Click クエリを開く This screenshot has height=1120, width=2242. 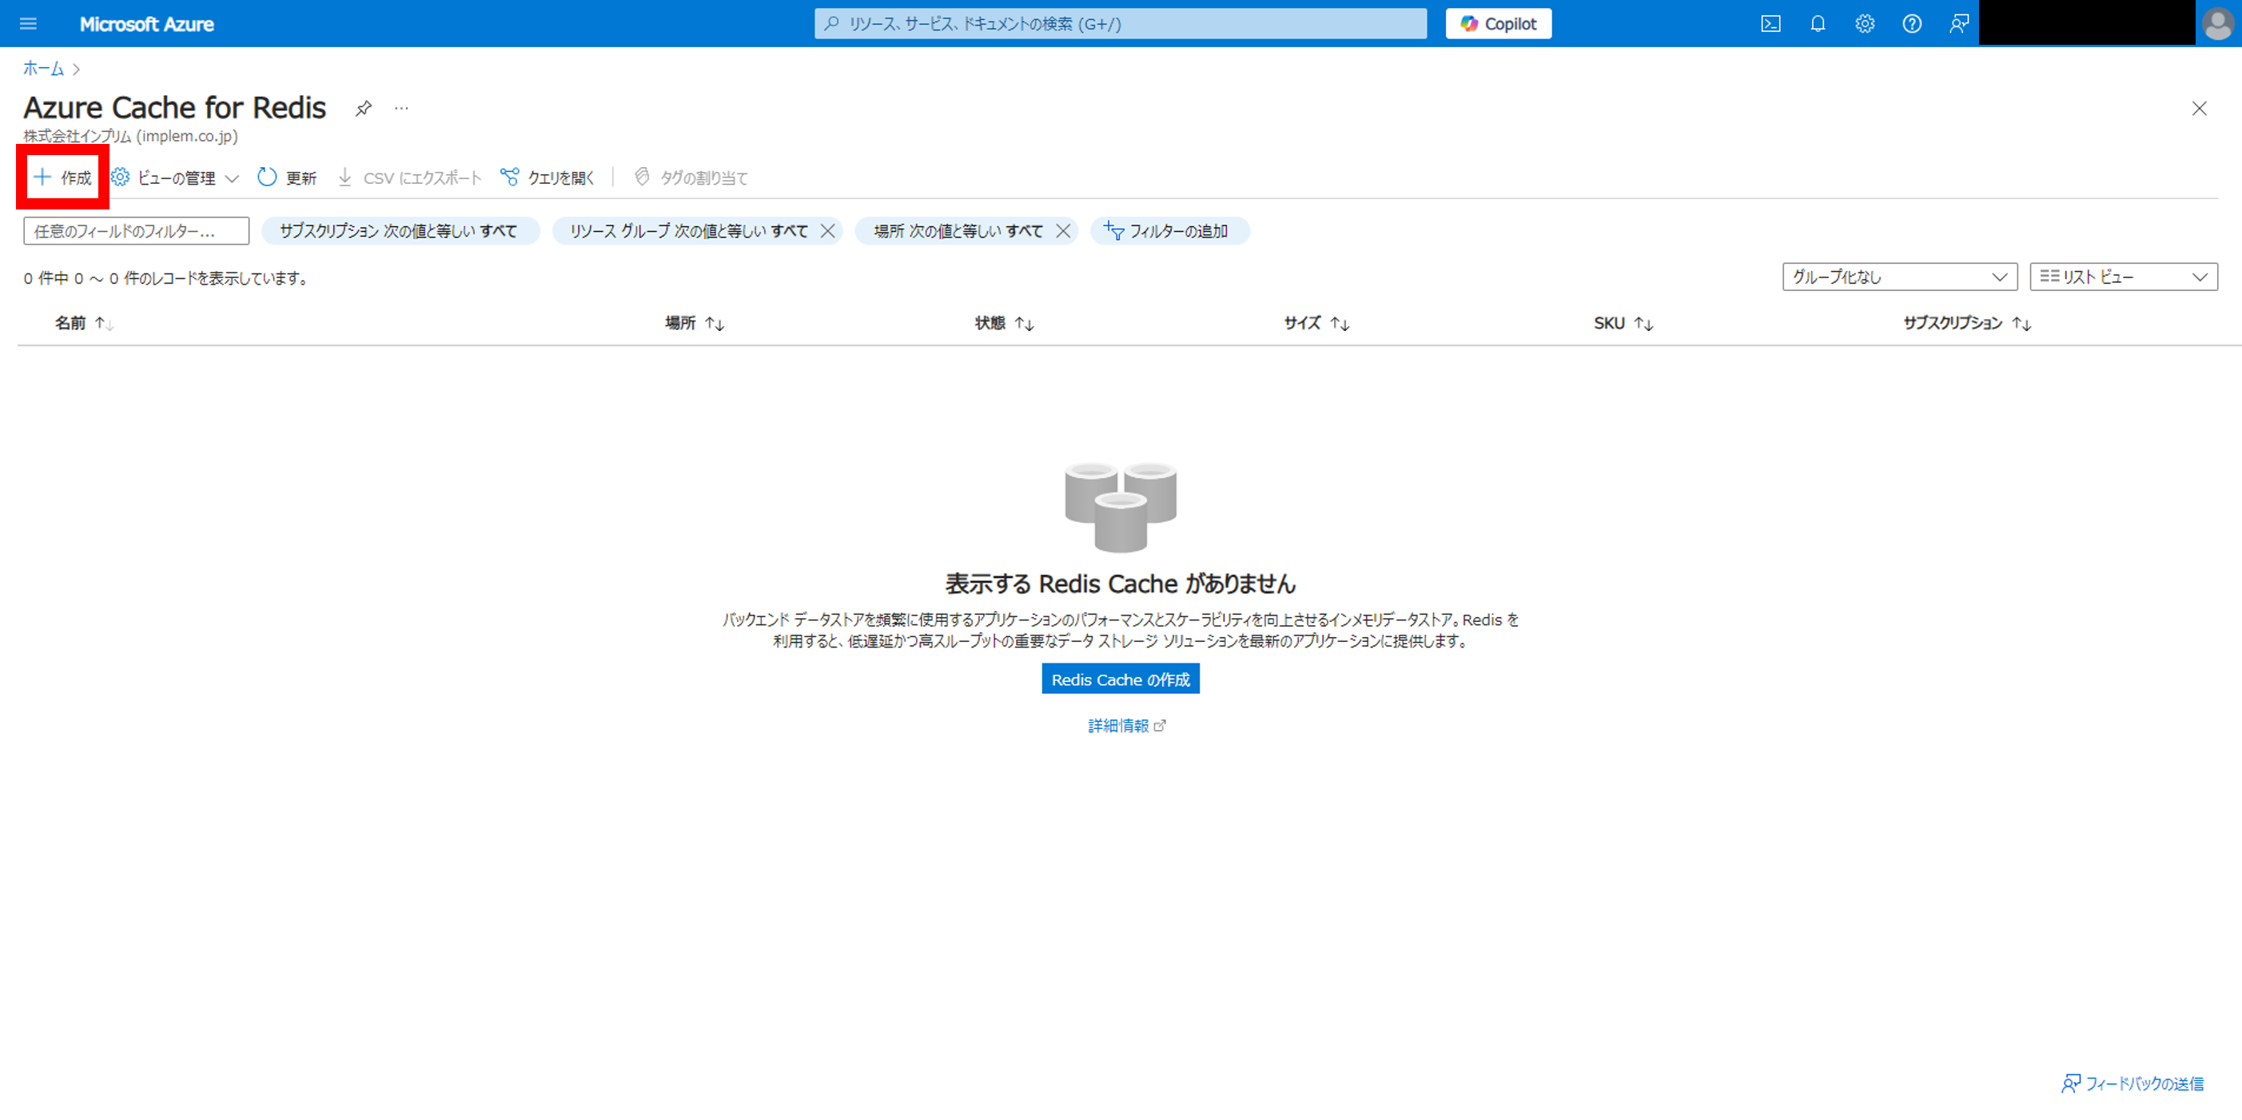point(548,177)
